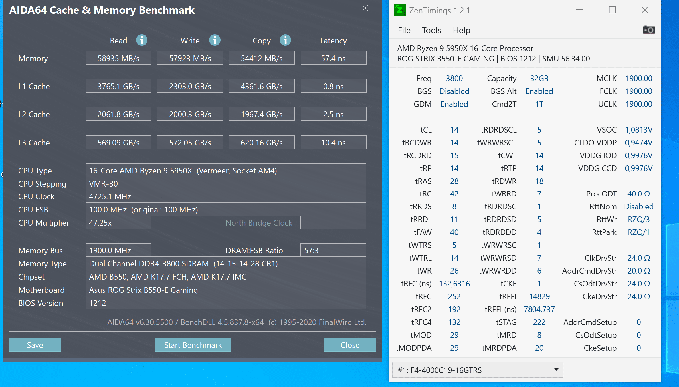Click L2 Cache latency 2.5 ns
Image resolution: width=679 pixels, height=387 pixels.
point(334,114)
